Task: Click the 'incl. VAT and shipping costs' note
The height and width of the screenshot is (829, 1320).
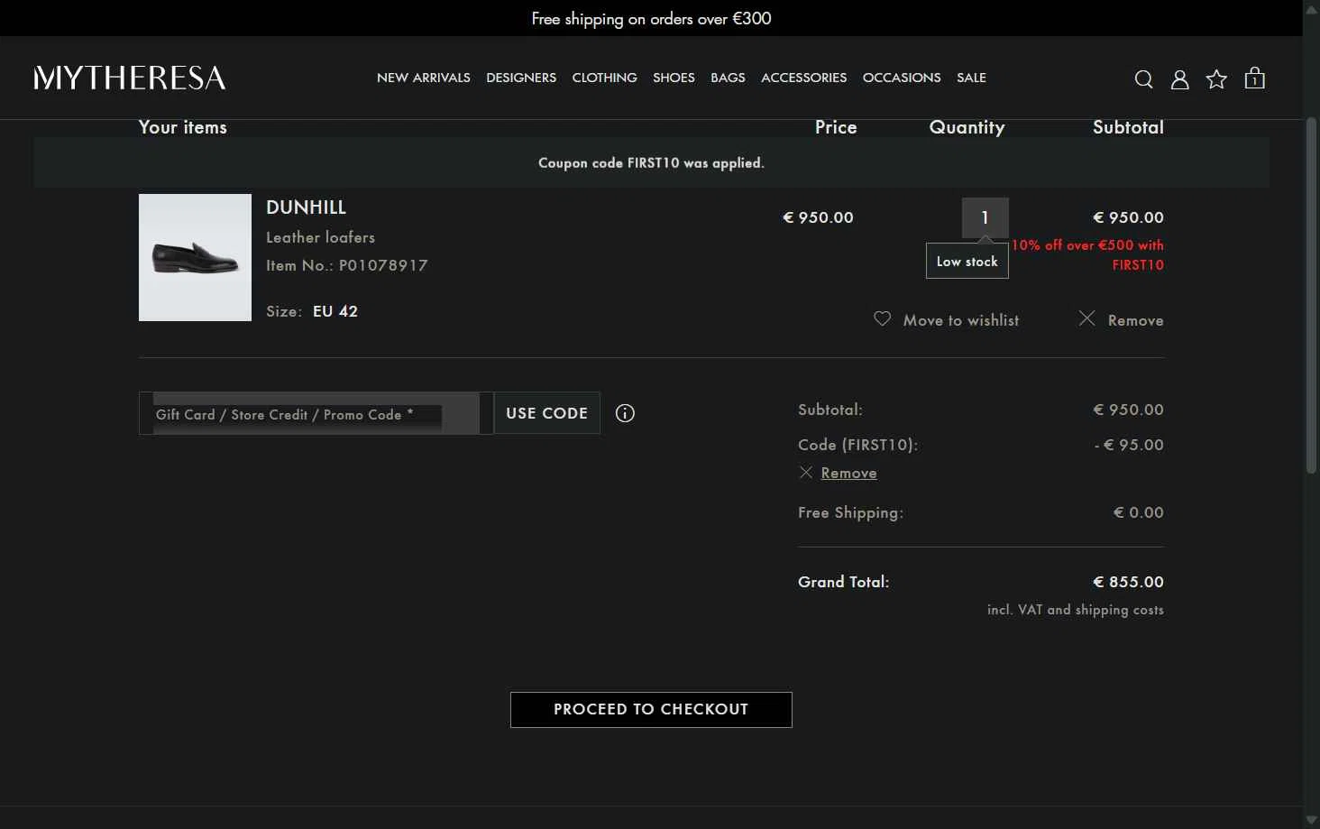Action: pyautogui.click(x=1075, y=610)
